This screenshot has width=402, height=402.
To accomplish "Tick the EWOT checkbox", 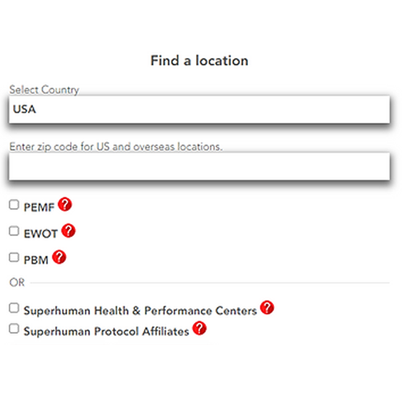I will tap(14, 231).
